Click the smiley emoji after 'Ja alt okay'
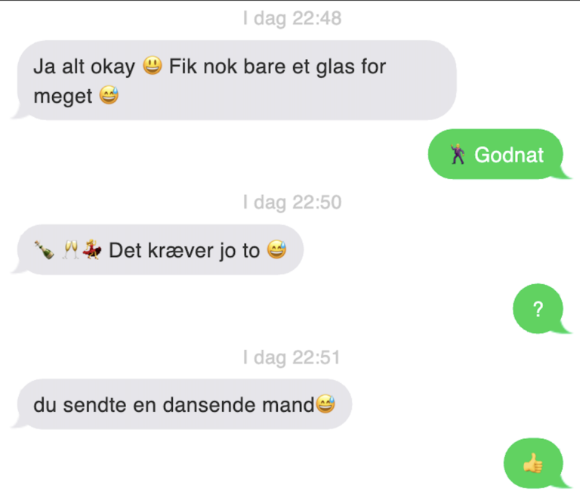Viewport: 580px width, 501px height. [x=153, y=66]
